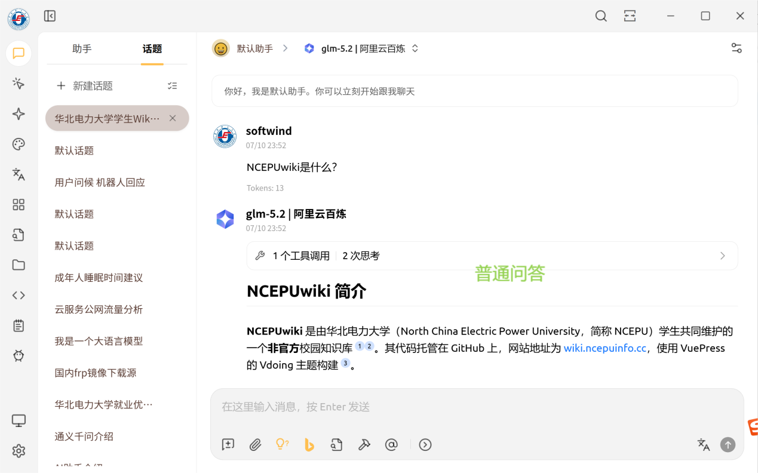Open MCP tools hammer icon in input toolbar
758x473 pixels.
(364, 444)
